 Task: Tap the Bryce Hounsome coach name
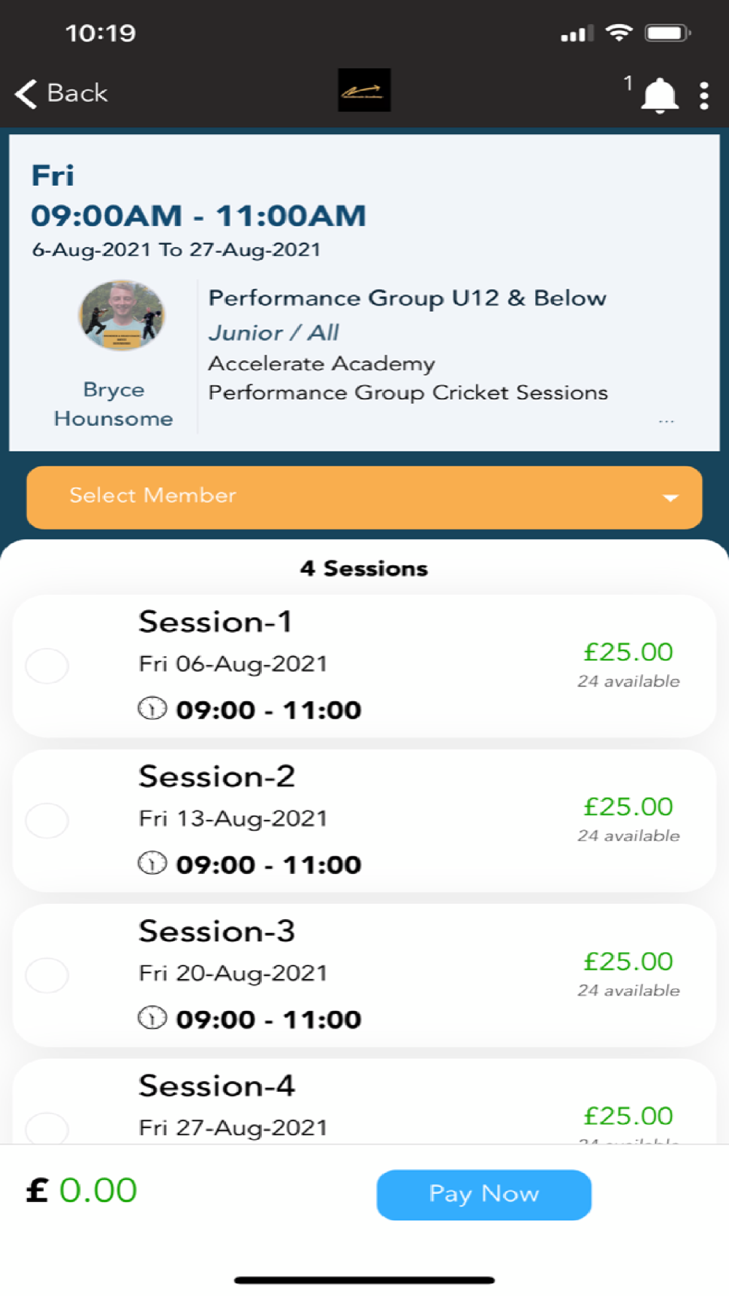[x=114, y=404]
